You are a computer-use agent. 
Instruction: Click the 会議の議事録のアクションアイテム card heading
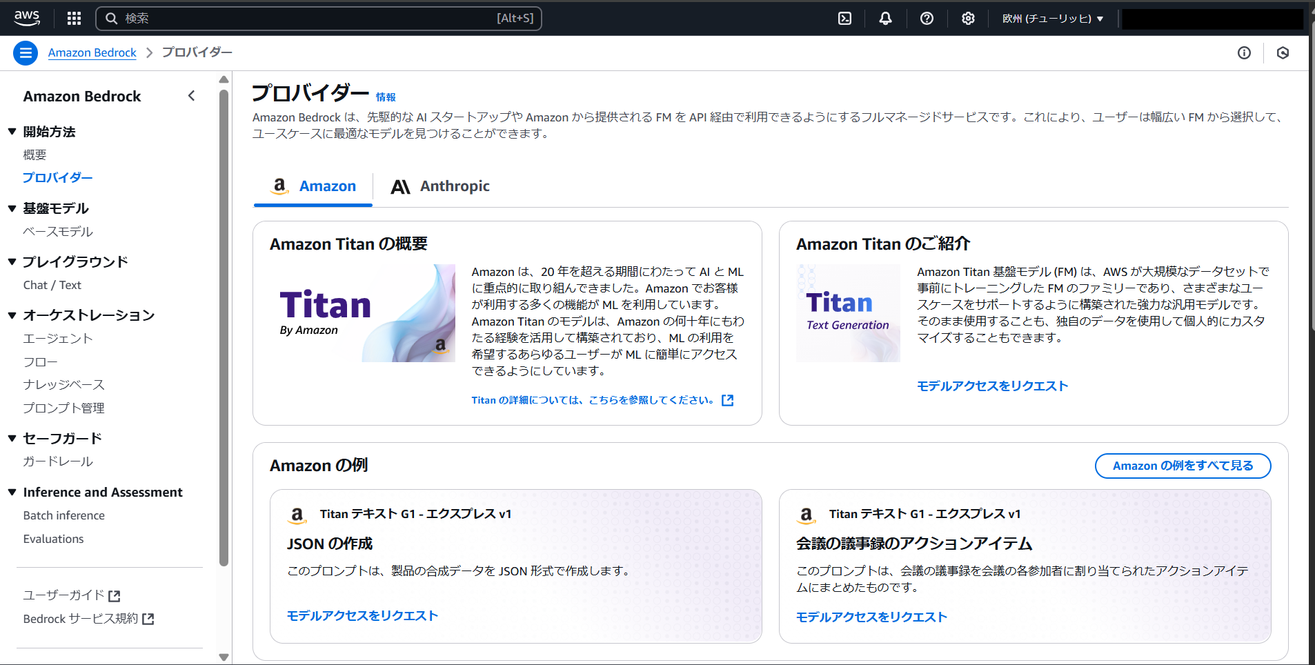pyautogui.click(x=914, y=544)
